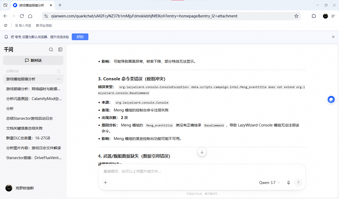Start voice input with the microphone
Viewport: 339px width, 199px height.
click(289, 183)
